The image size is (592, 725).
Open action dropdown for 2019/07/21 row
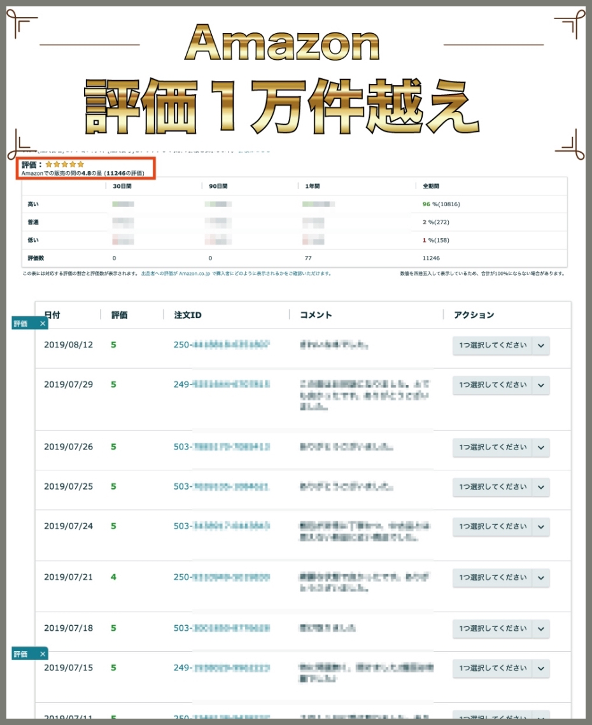click(x=501, y=577)
